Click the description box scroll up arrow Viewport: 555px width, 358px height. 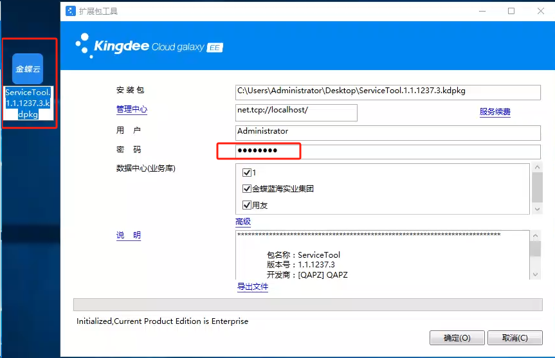[535, 236]
